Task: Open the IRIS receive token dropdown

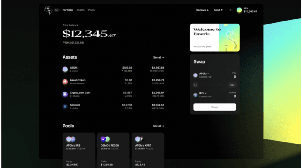Action: click(203, 93)
